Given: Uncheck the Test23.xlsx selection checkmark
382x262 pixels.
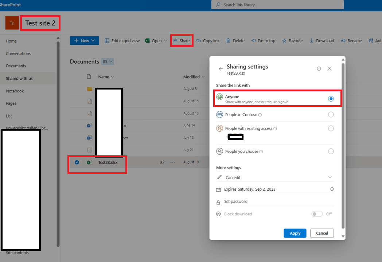Looking at the screenshot, I should click(77, 162).
